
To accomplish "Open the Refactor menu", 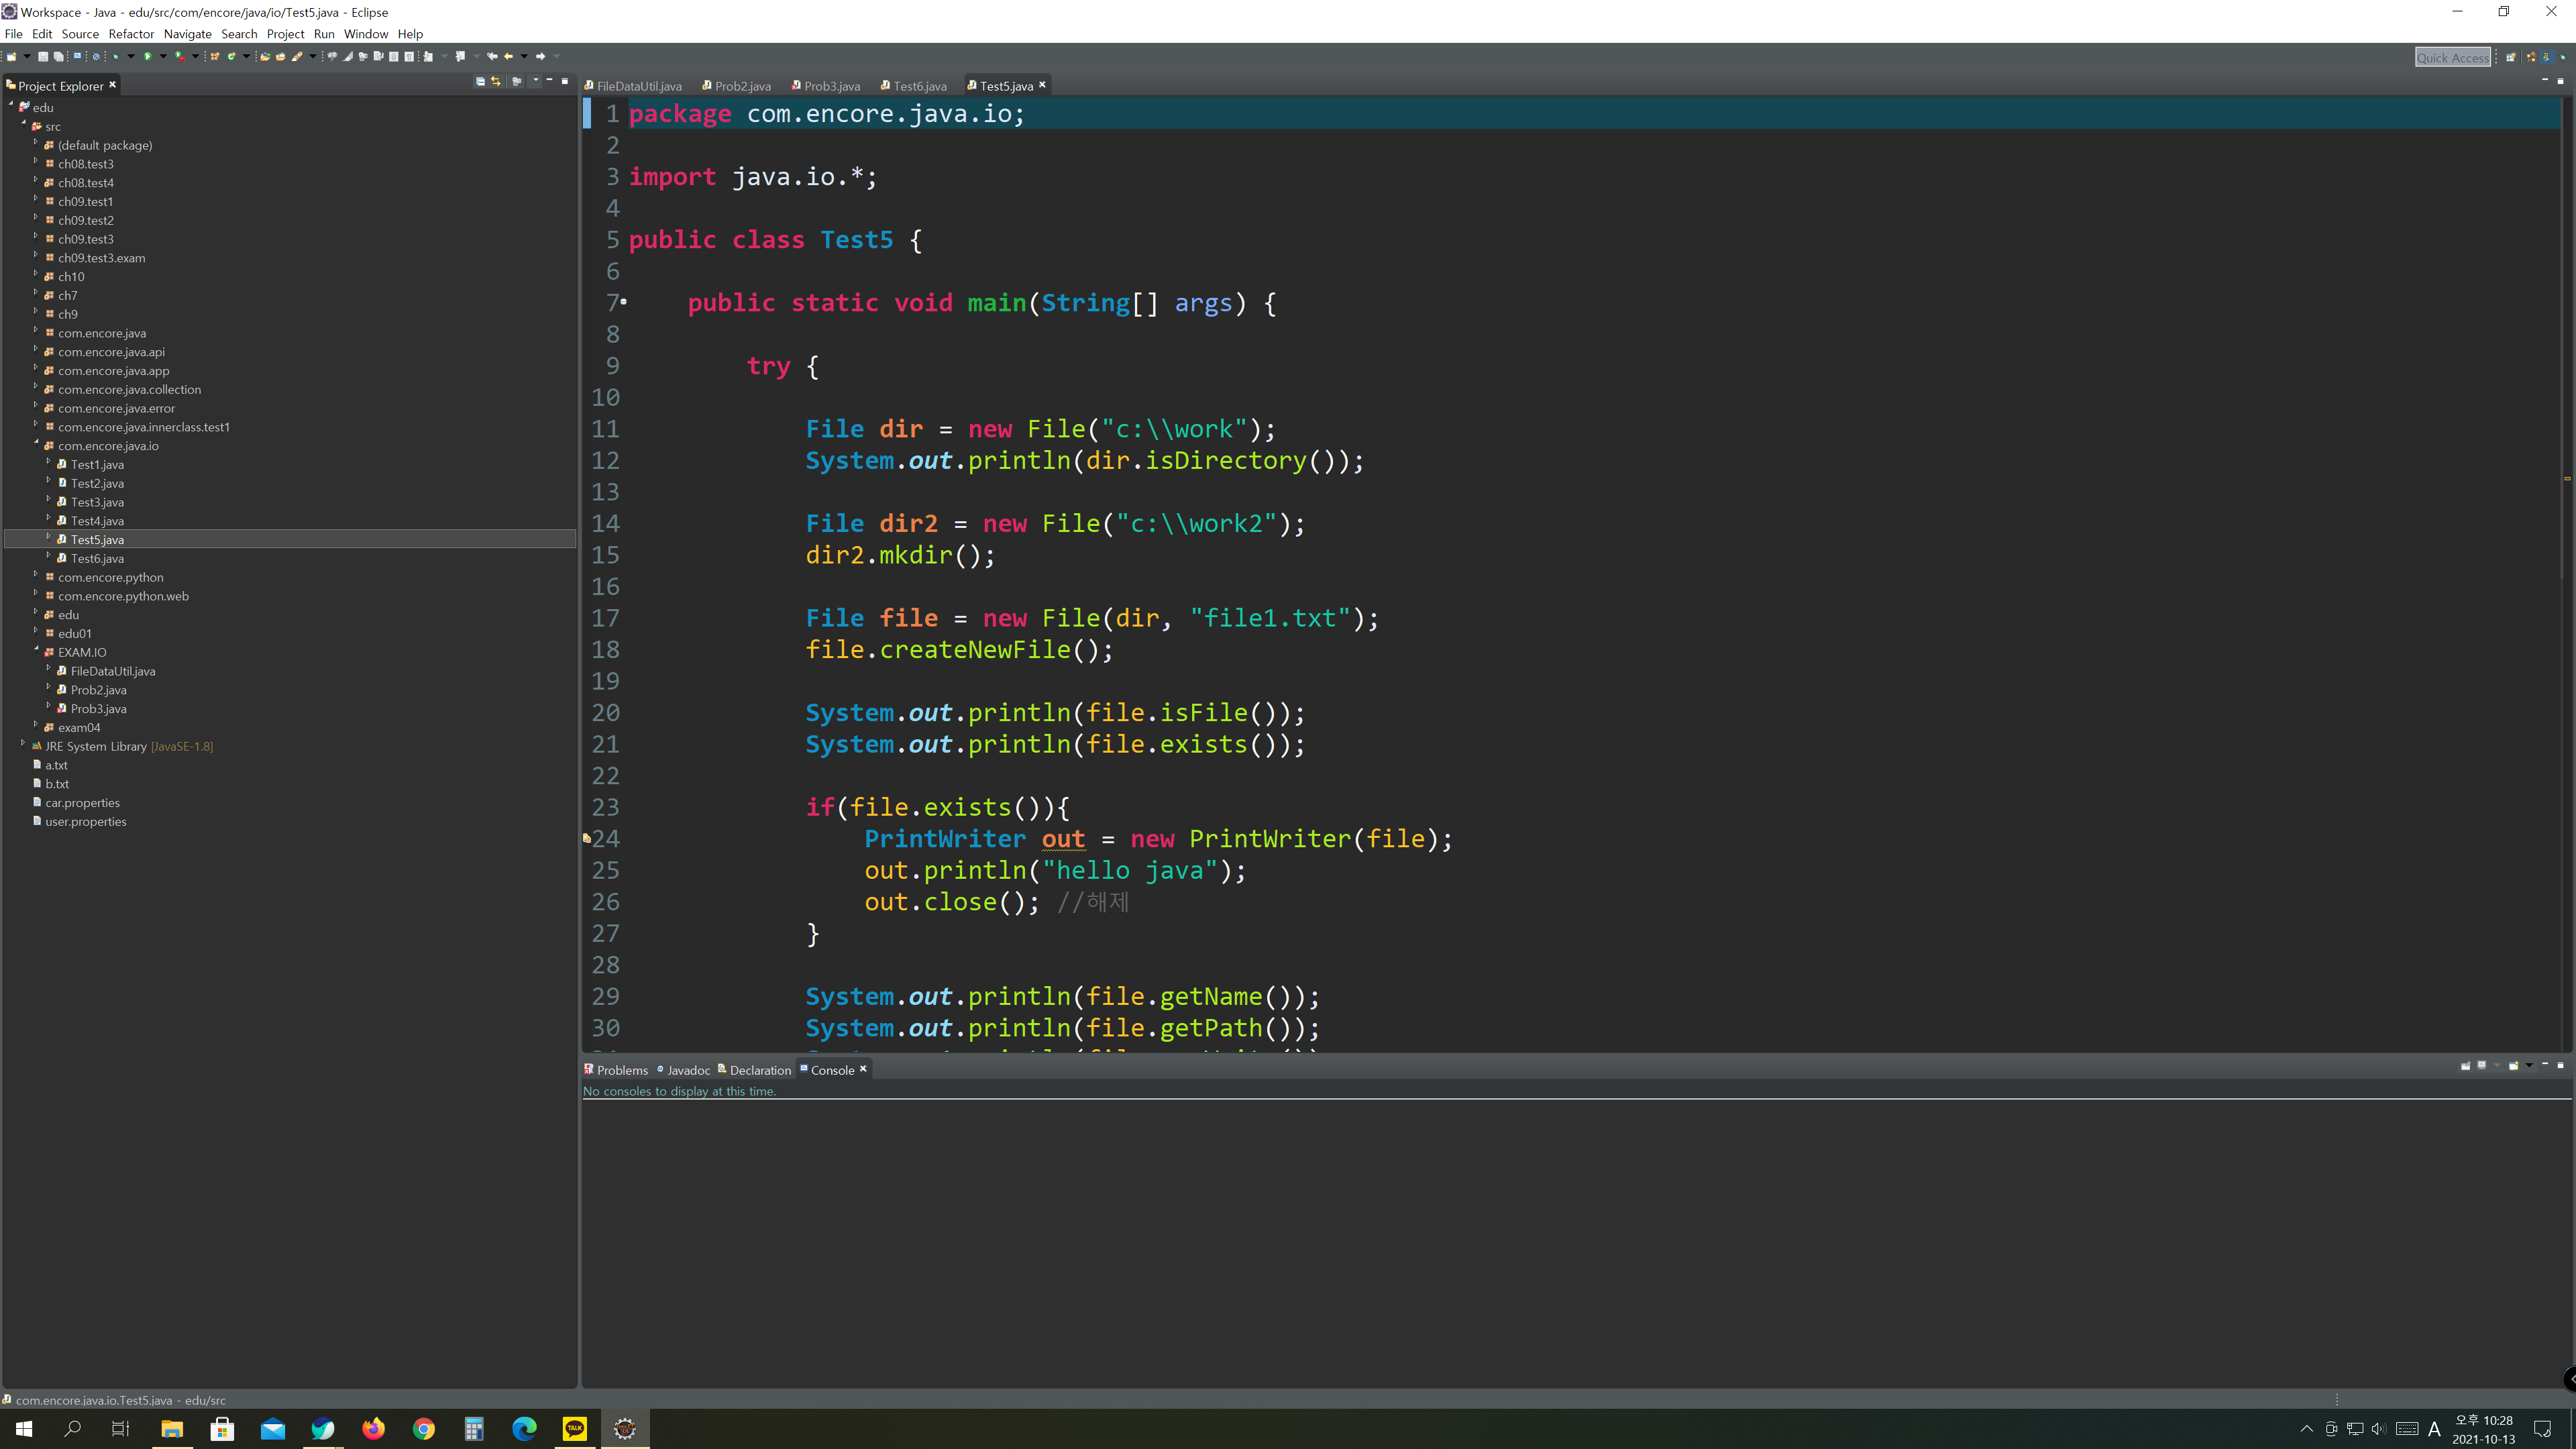I will click(x=131, y=34).
